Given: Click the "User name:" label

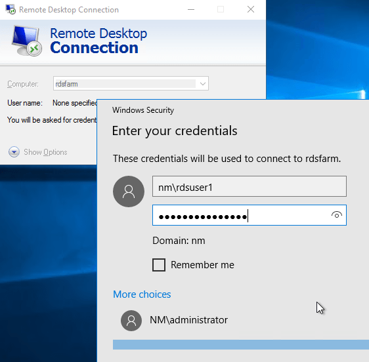Looking at the screenshot, I should (25, 103).
